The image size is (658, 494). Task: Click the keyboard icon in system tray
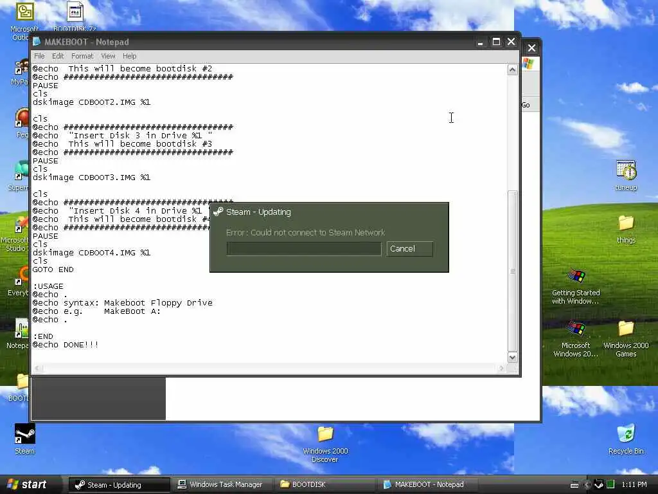coord(574,485)
